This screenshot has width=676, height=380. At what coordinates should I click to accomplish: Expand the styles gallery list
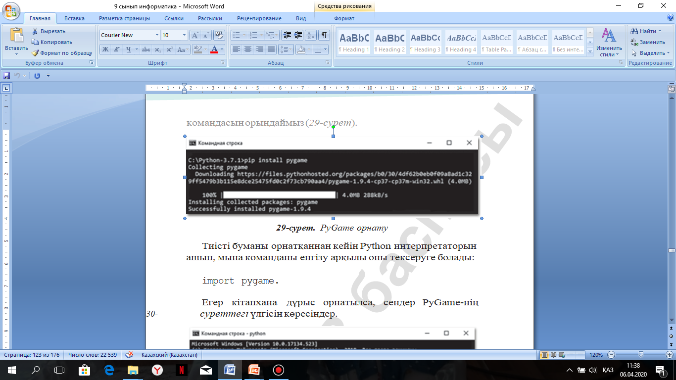(589, 51)
